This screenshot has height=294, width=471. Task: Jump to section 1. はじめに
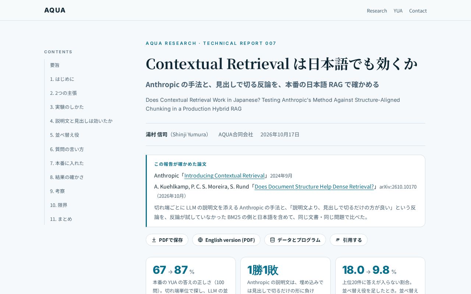pos(62,79)
